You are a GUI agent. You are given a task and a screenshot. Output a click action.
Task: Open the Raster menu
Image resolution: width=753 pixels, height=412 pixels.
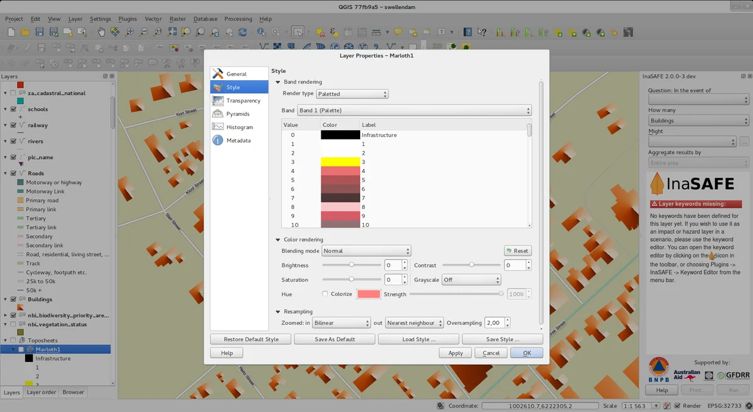point(178,19)
